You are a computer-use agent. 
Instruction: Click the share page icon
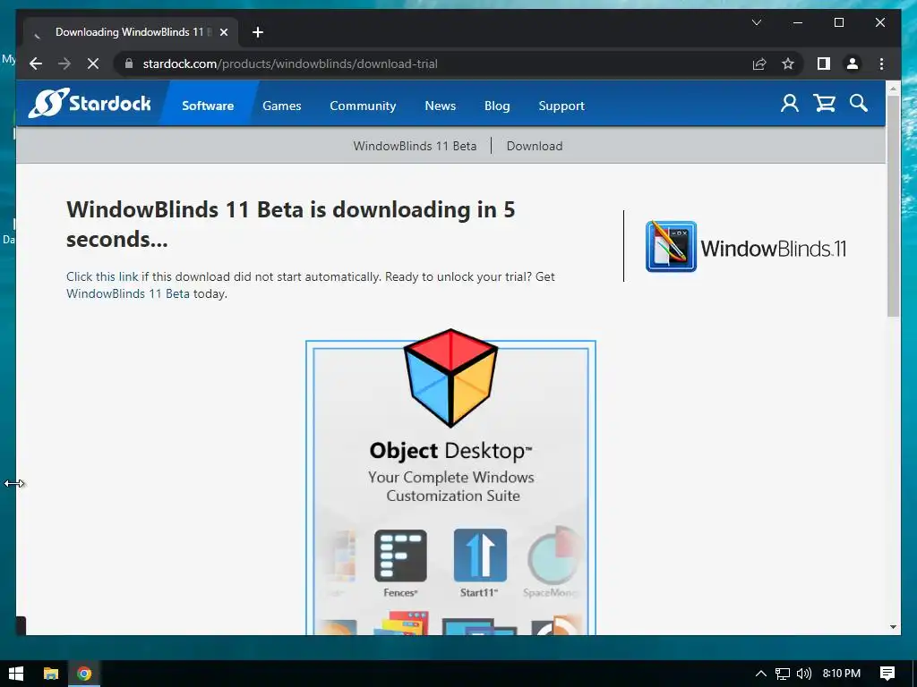coord(759,64)
